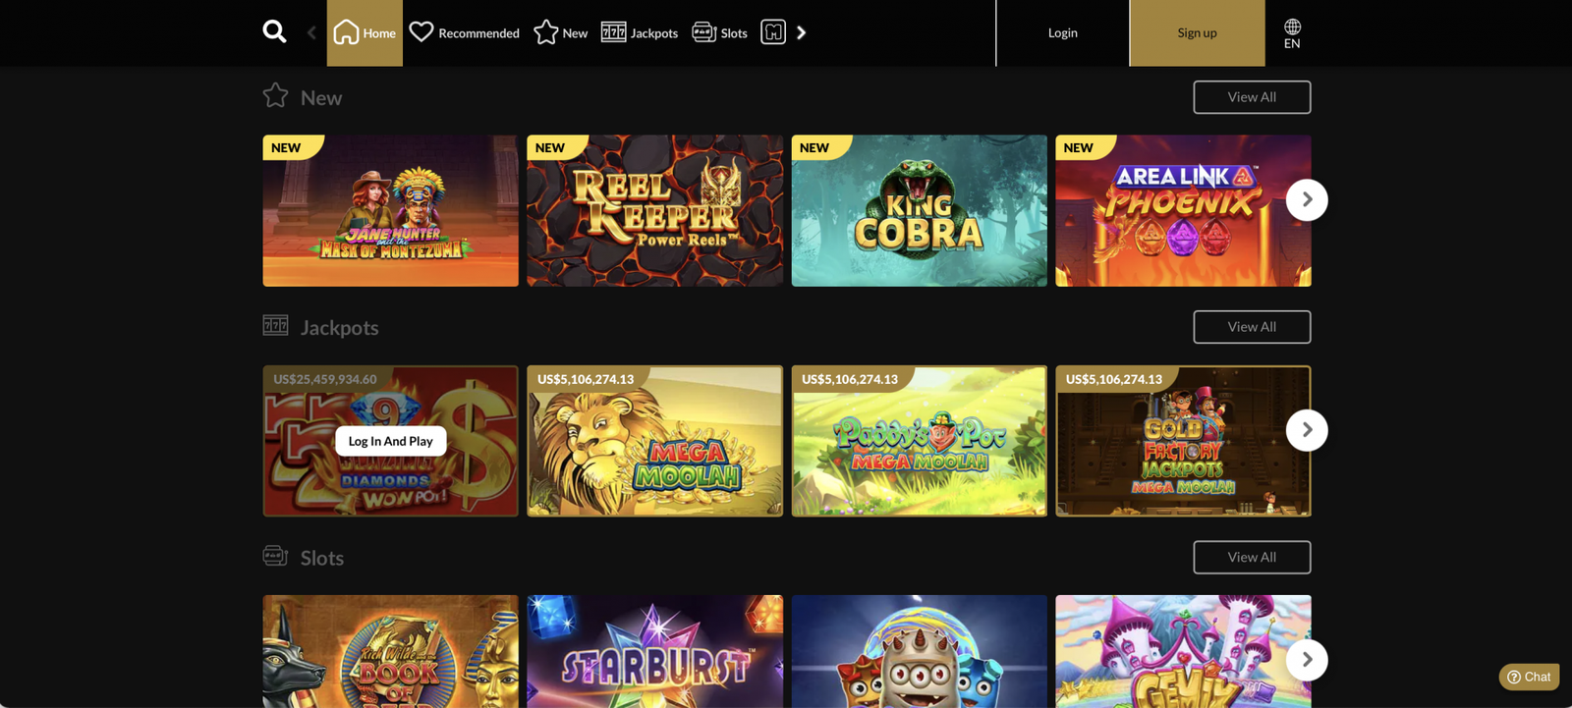Click View All for Jackpots

(x=1252, y=327)
